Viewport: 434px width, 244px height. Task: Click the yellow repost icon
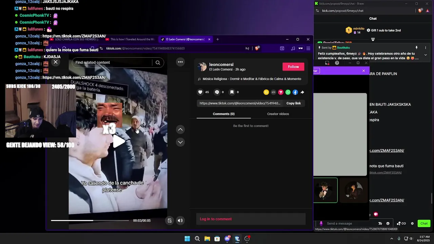pyautogui.click(x=266, y=92)
